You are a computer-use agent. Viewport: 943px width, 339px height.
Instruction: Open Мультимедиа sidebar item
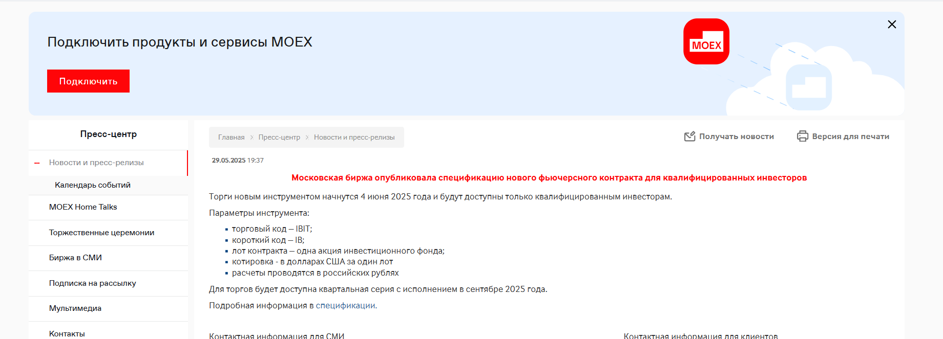75,308
